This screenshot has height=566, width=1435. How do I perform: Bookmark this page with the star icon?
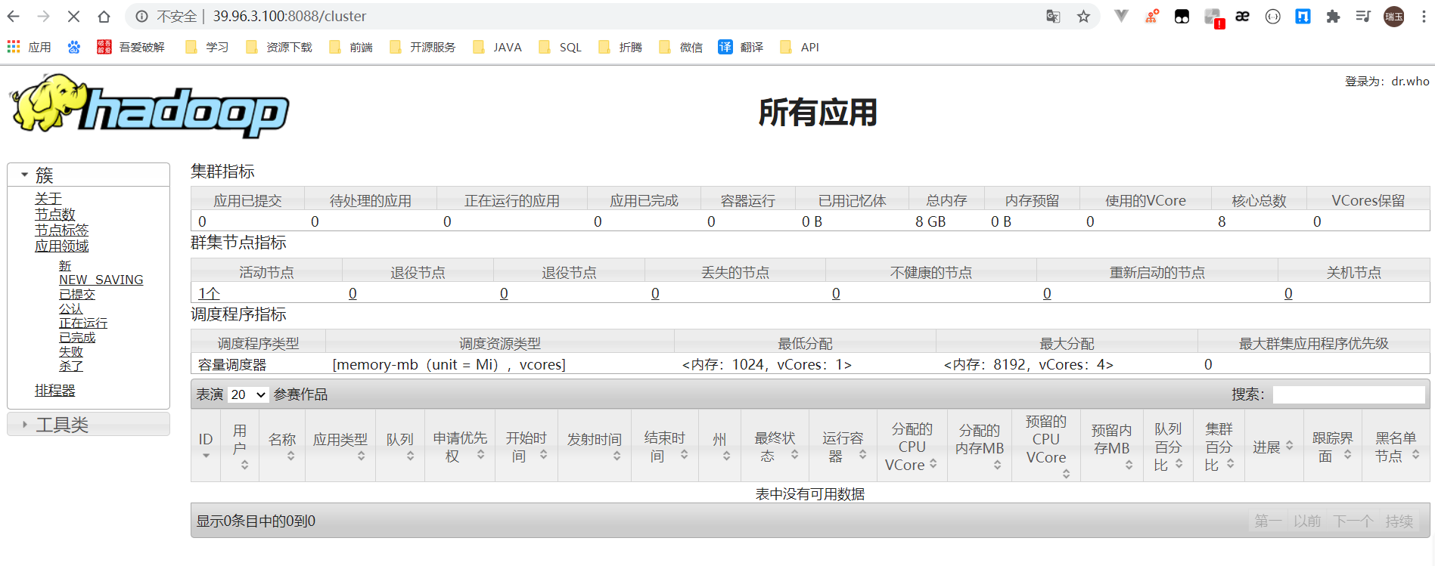click(x=1083, y=17)
